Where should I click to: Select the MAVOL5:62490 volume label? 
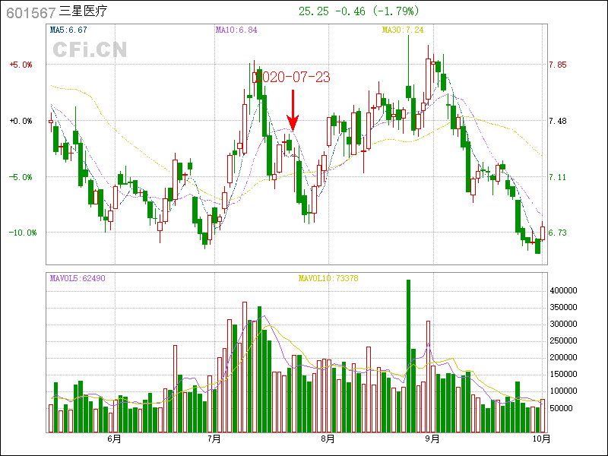(78, 278)
